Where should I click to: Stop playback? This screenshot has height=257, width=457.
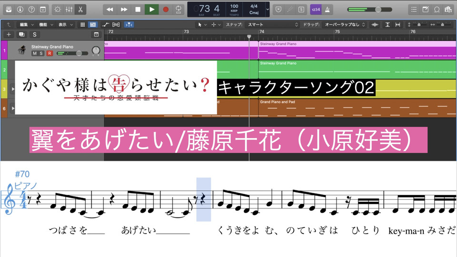pyautogui.click(x=138, y=10)
